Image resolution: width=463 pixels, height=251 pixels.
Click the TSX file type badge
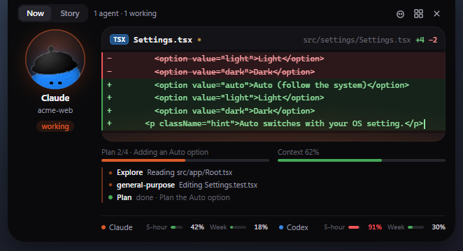(120, 40)
